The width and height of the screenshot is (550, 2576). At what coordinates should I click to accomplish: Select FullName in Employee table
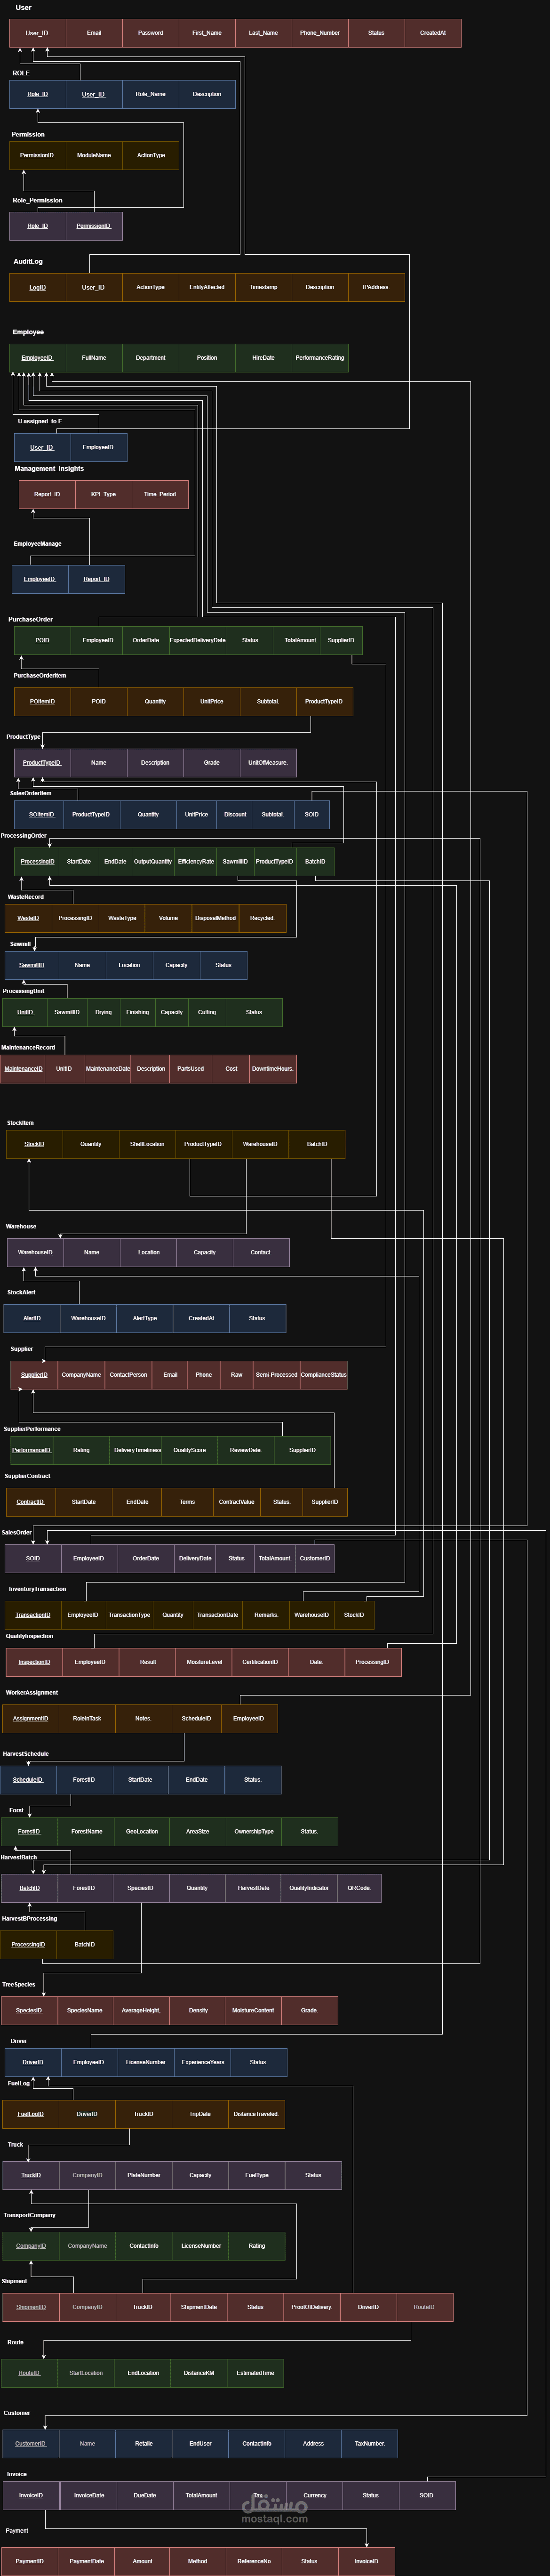pos(94,358)
